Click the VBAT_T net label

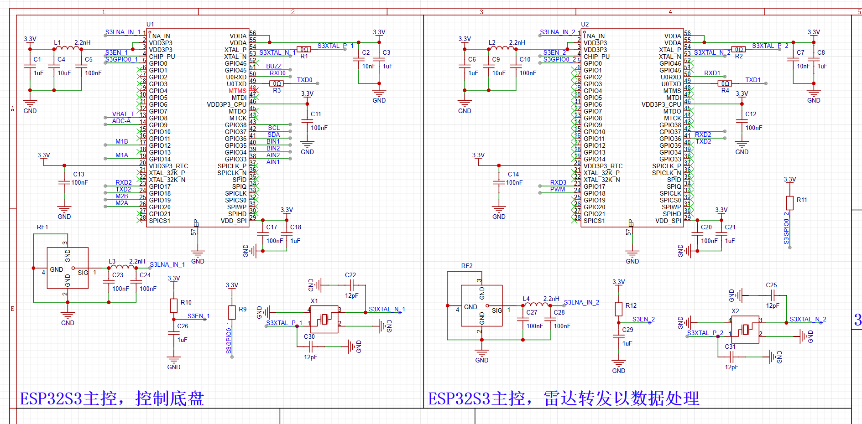pyautogui.click(x=123, y=114)
